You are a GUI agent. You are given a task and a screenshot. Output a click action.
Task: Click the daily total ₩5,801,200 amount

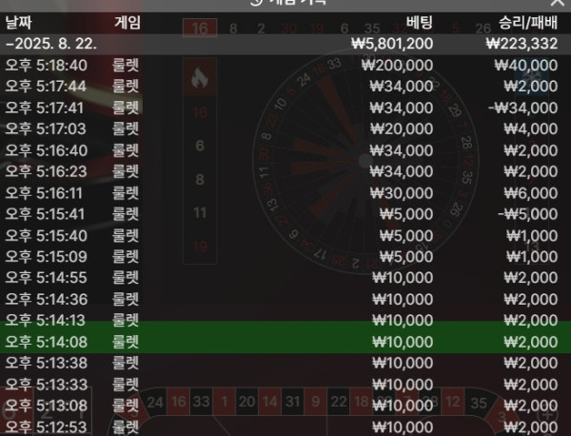(392, 44)
